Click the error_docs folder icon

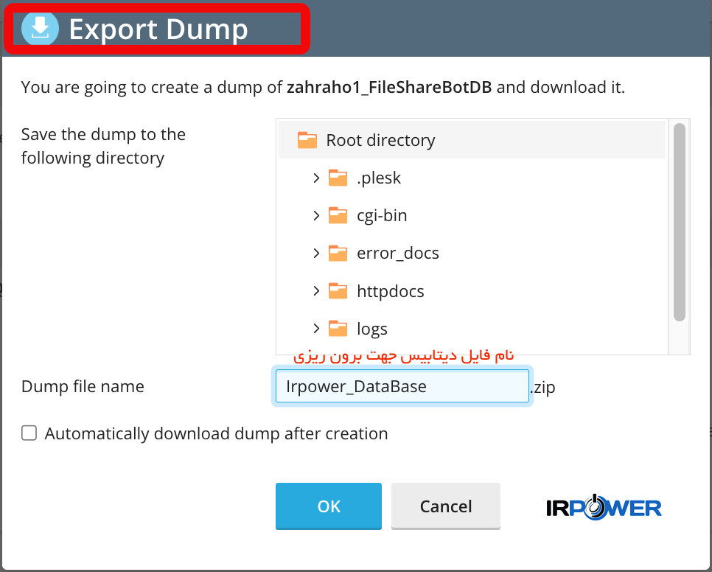tap(338, 253)
